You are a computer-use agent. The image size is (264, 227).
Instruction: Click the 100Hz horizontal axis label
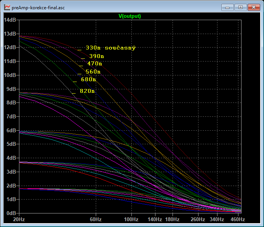pyautogui.click(x=131, y=219)
